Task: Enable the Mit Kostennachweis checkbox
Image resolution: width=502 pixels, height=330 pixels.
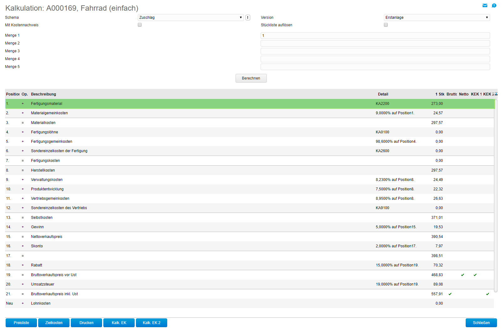Action: (x=140, y=25)
